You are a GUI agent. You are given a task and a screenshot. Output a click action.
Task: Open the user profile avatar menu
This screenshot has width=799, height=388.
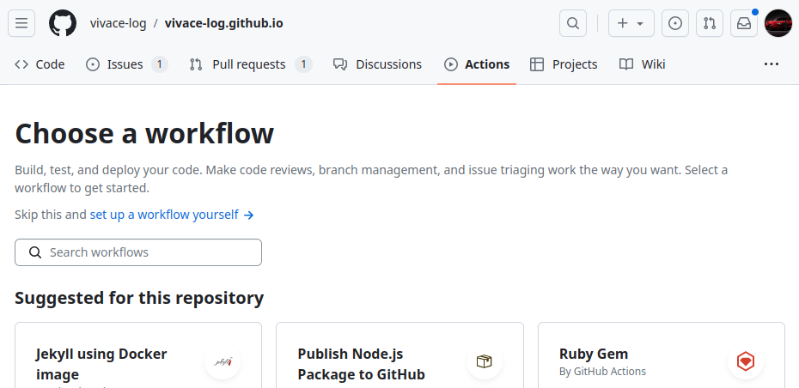click(778, 23)
